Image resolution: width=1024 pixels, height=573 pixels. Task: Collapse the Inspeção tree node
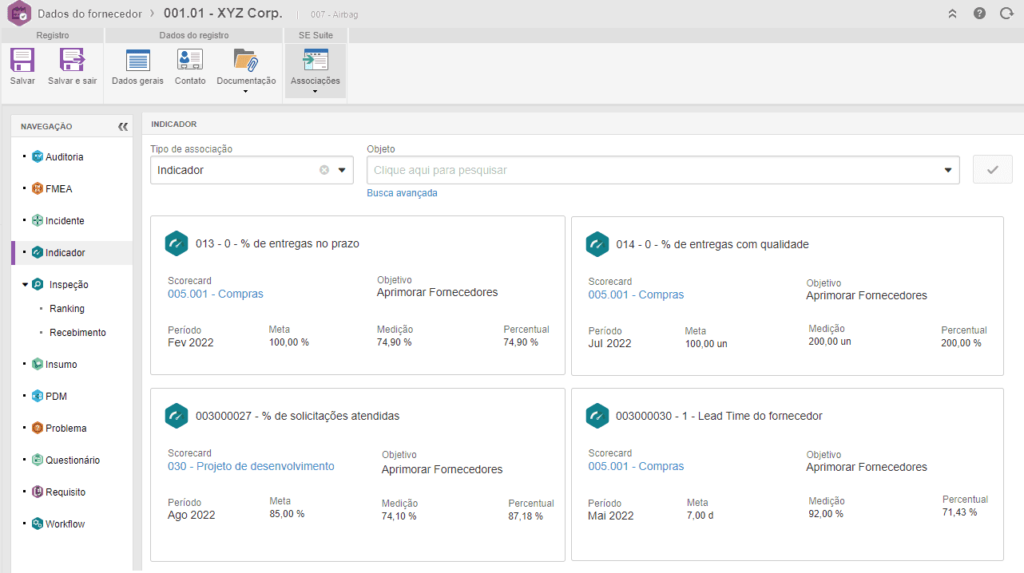(x=26, y=284)
